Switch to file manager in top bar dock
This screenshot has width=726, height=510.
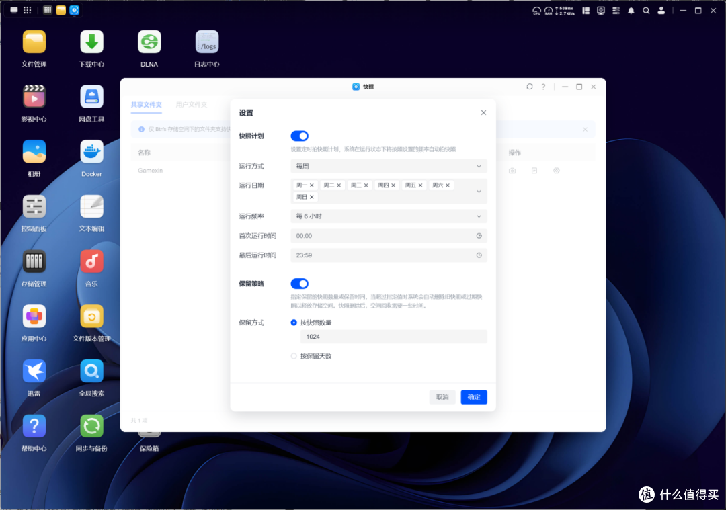61,10
